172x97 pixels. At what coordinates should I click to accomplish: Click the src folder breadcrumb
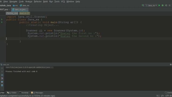(x=15, y=5)
